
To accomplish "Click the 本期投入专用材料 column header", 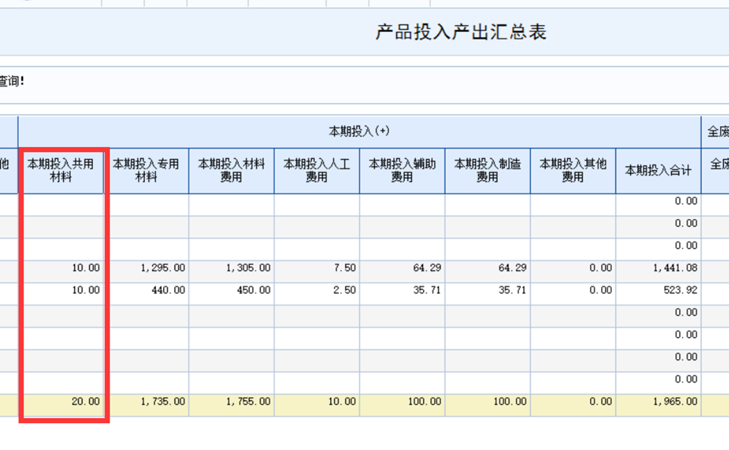I will (x=146, y=171).
